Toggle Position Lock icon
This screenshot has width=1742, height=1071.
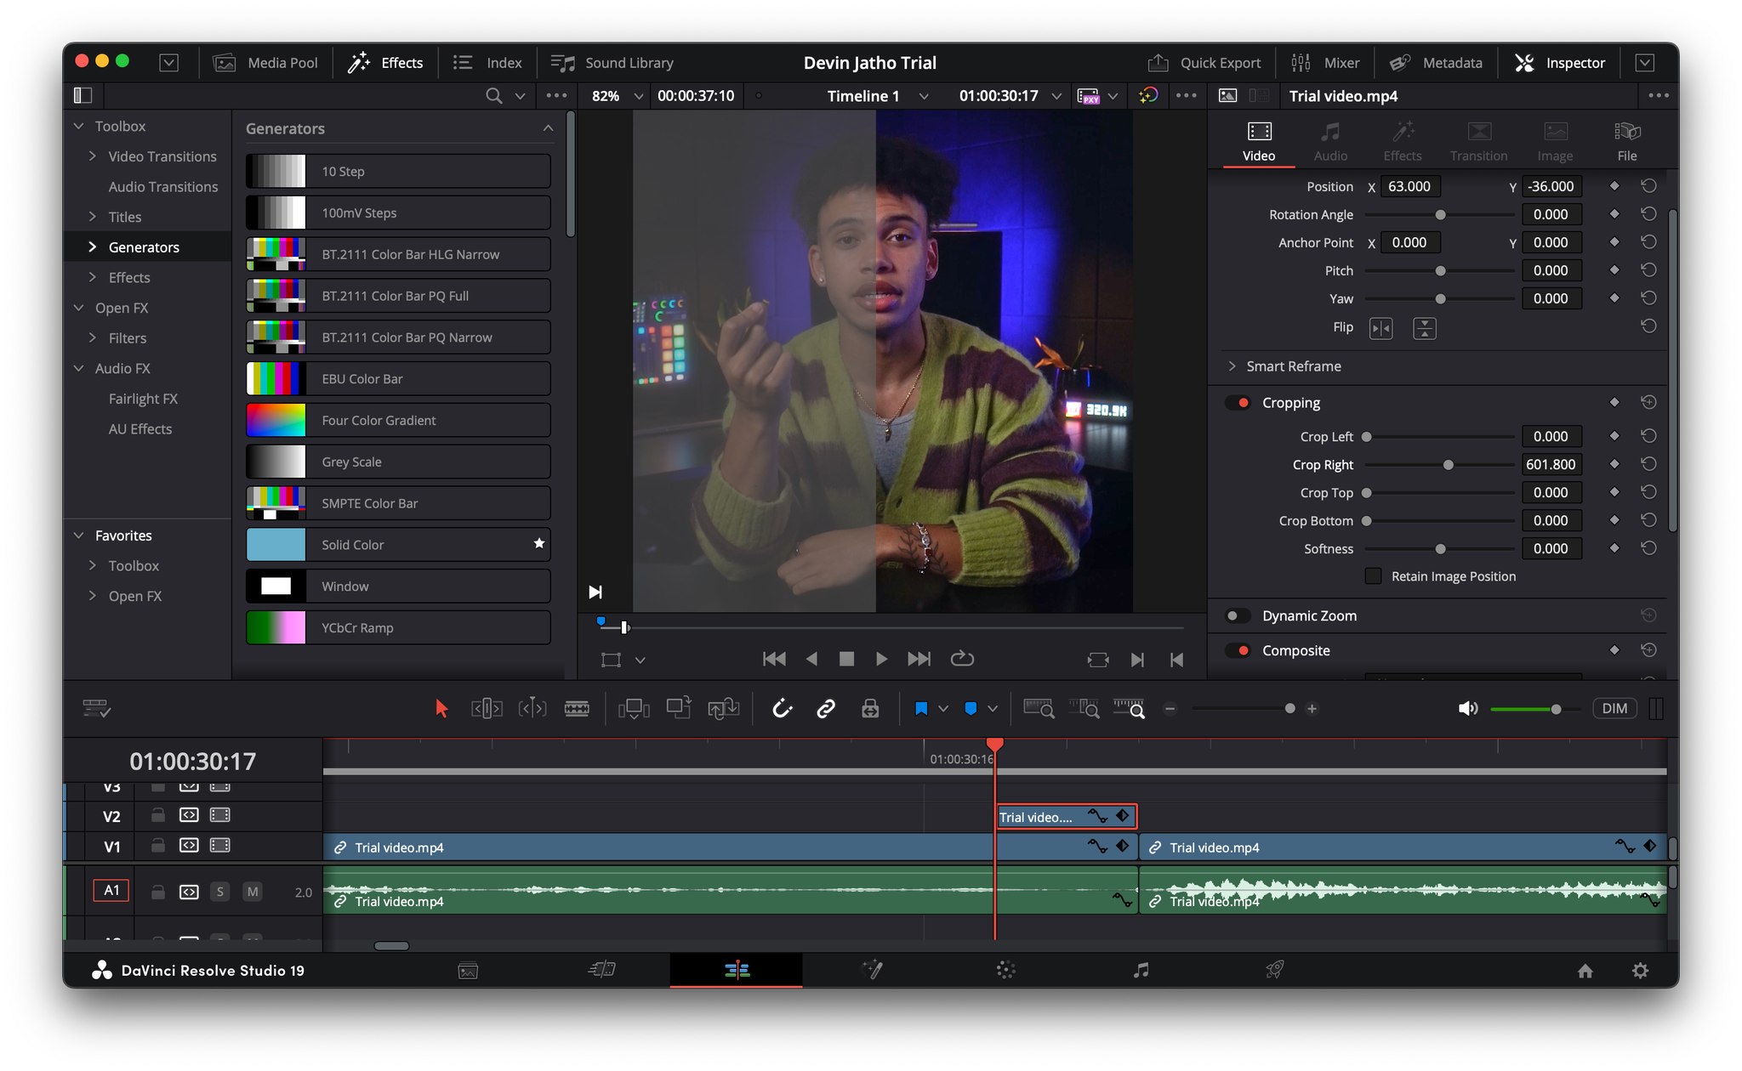click(870, 708)
